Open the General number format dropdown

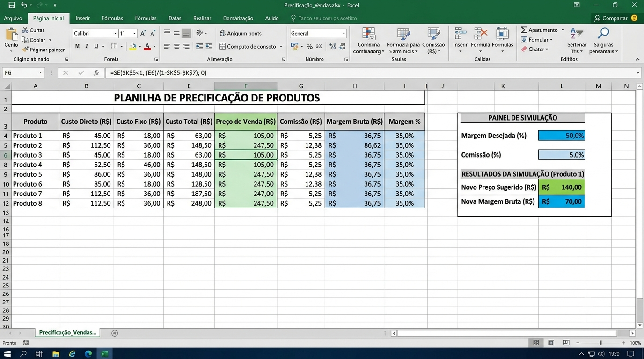[344, 34]
